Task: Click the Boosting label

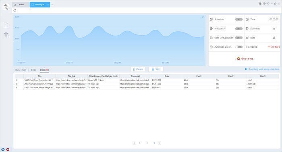Action: [247, 59]
